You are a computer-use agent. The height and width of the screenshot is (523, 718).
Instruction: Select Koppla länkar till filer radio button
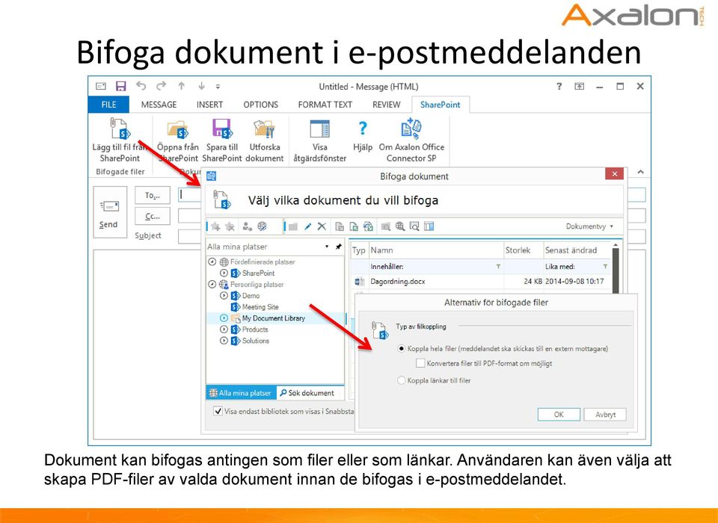pos(402,380)
